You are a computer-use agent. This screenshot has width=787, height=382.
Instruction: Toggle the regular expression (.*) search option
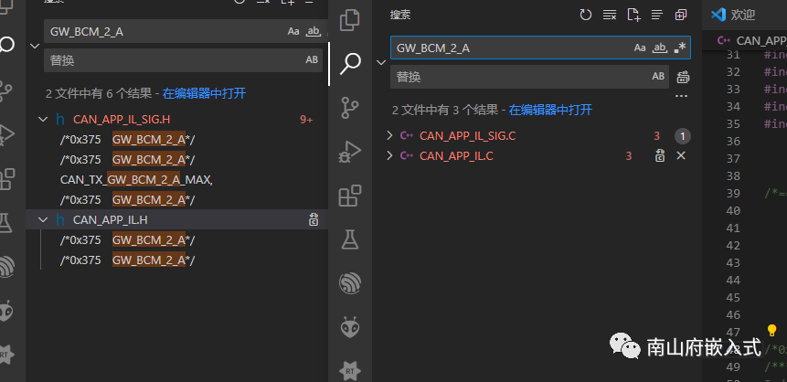[x=679, y=48]
